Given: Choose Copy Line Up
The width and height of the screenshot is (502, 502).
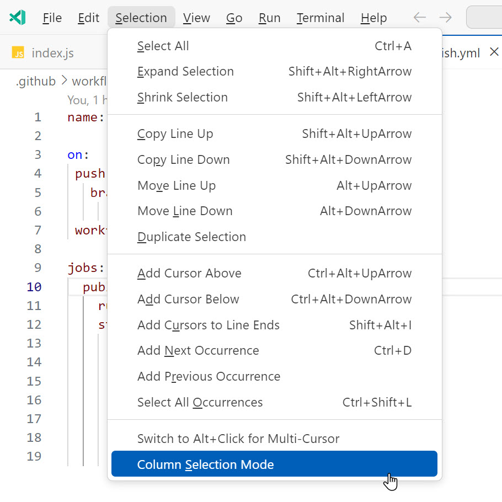Looking at the screenshot, I should point(274,134).
